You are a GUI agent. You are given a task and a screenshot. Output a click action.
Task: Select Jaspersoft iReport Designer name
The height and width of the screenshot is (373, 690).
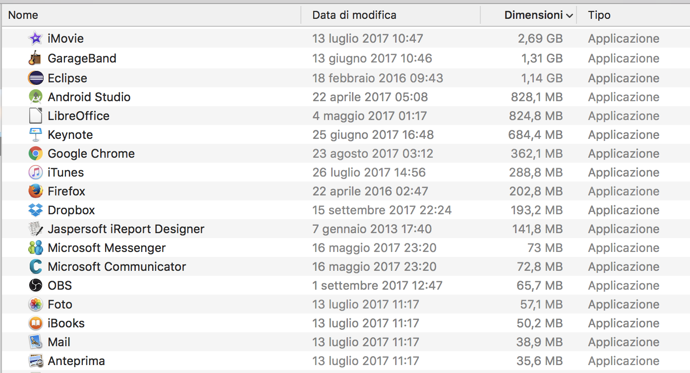[x=126, y=229]
